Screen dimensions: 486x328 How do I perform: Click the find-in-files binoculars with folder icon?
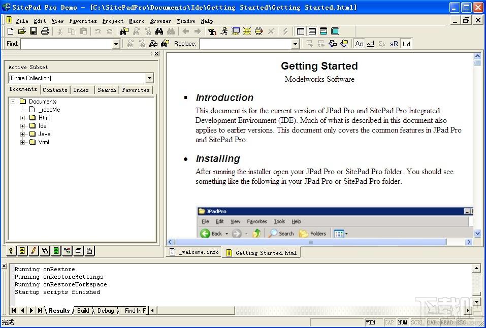click(124, 31)
